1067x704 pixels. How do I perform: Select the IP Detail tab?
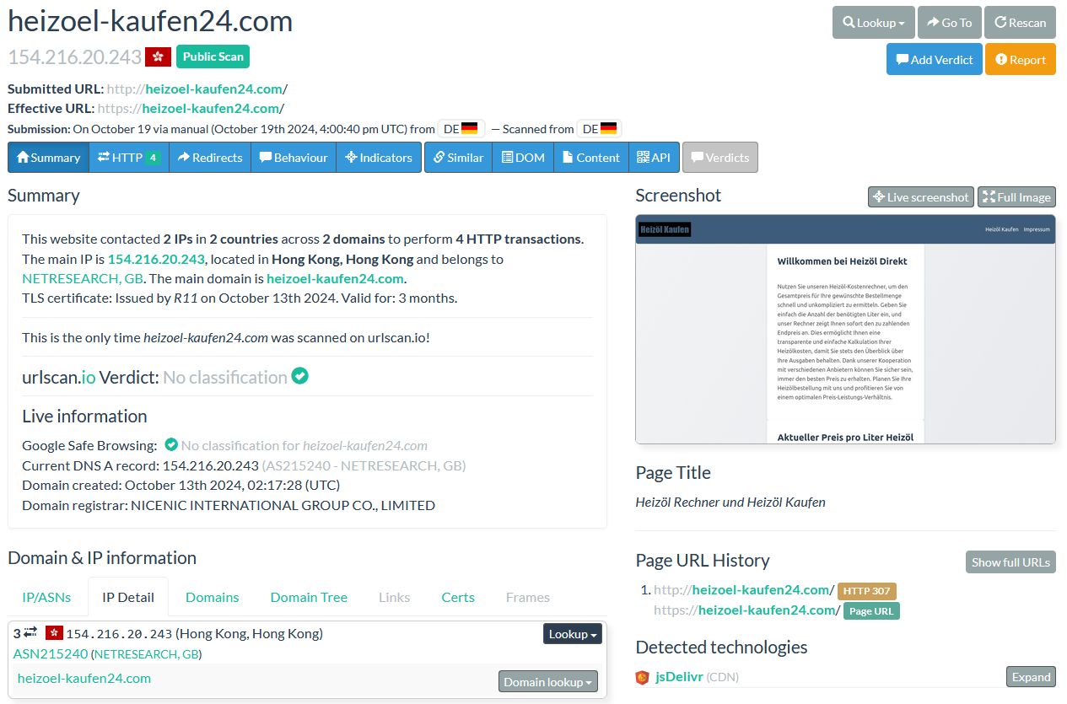pos(128,597)
